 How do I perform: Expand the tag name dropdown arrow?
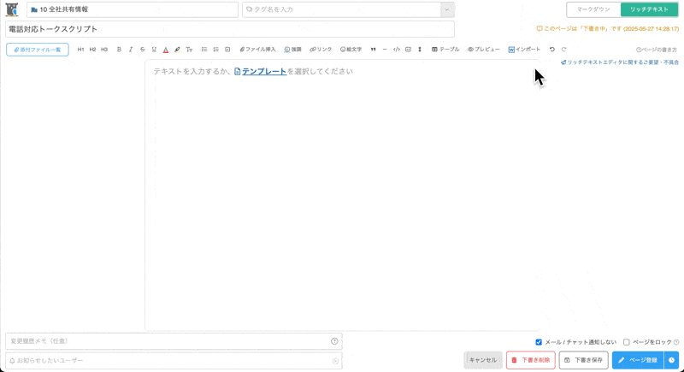[446, 9]
